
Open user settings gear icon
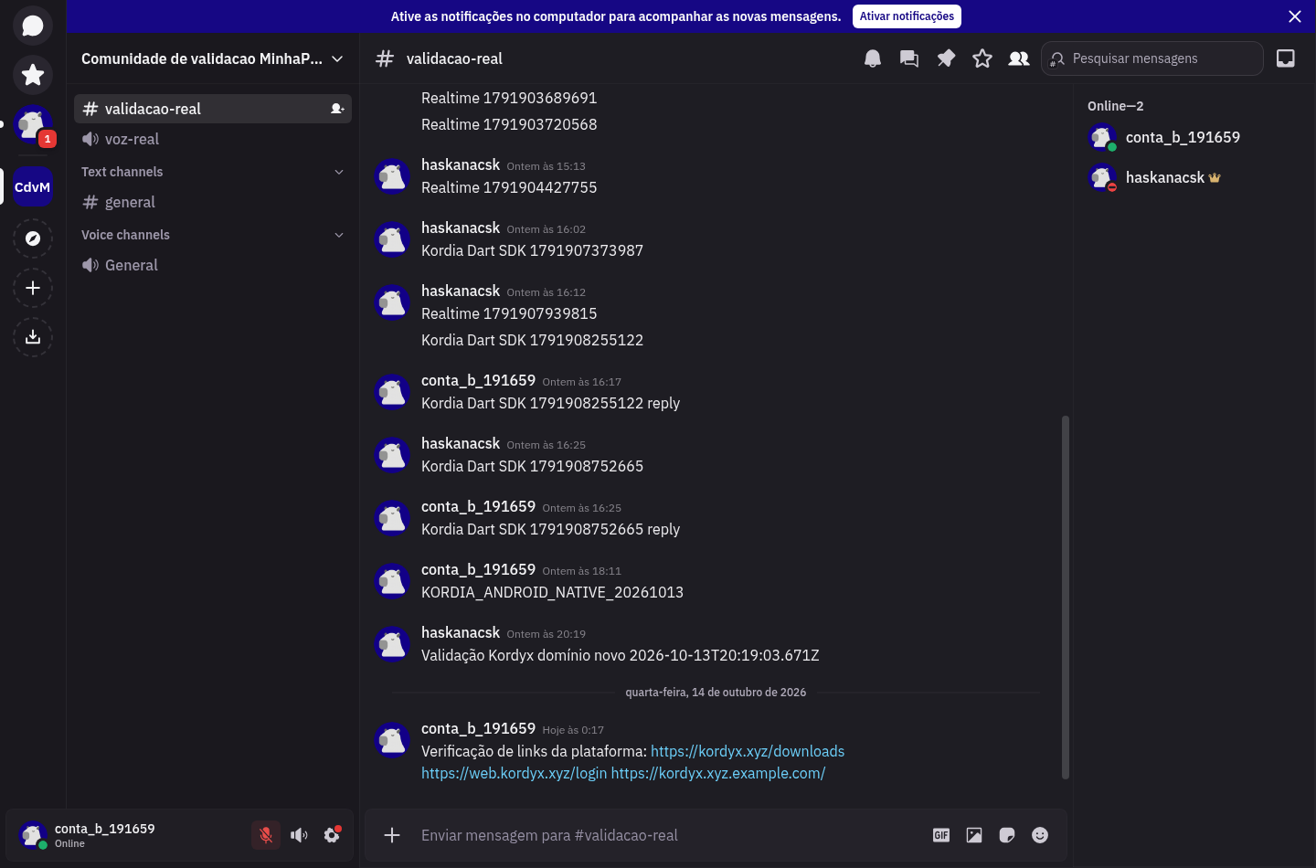pyautogui.click(x=332, y=835)
